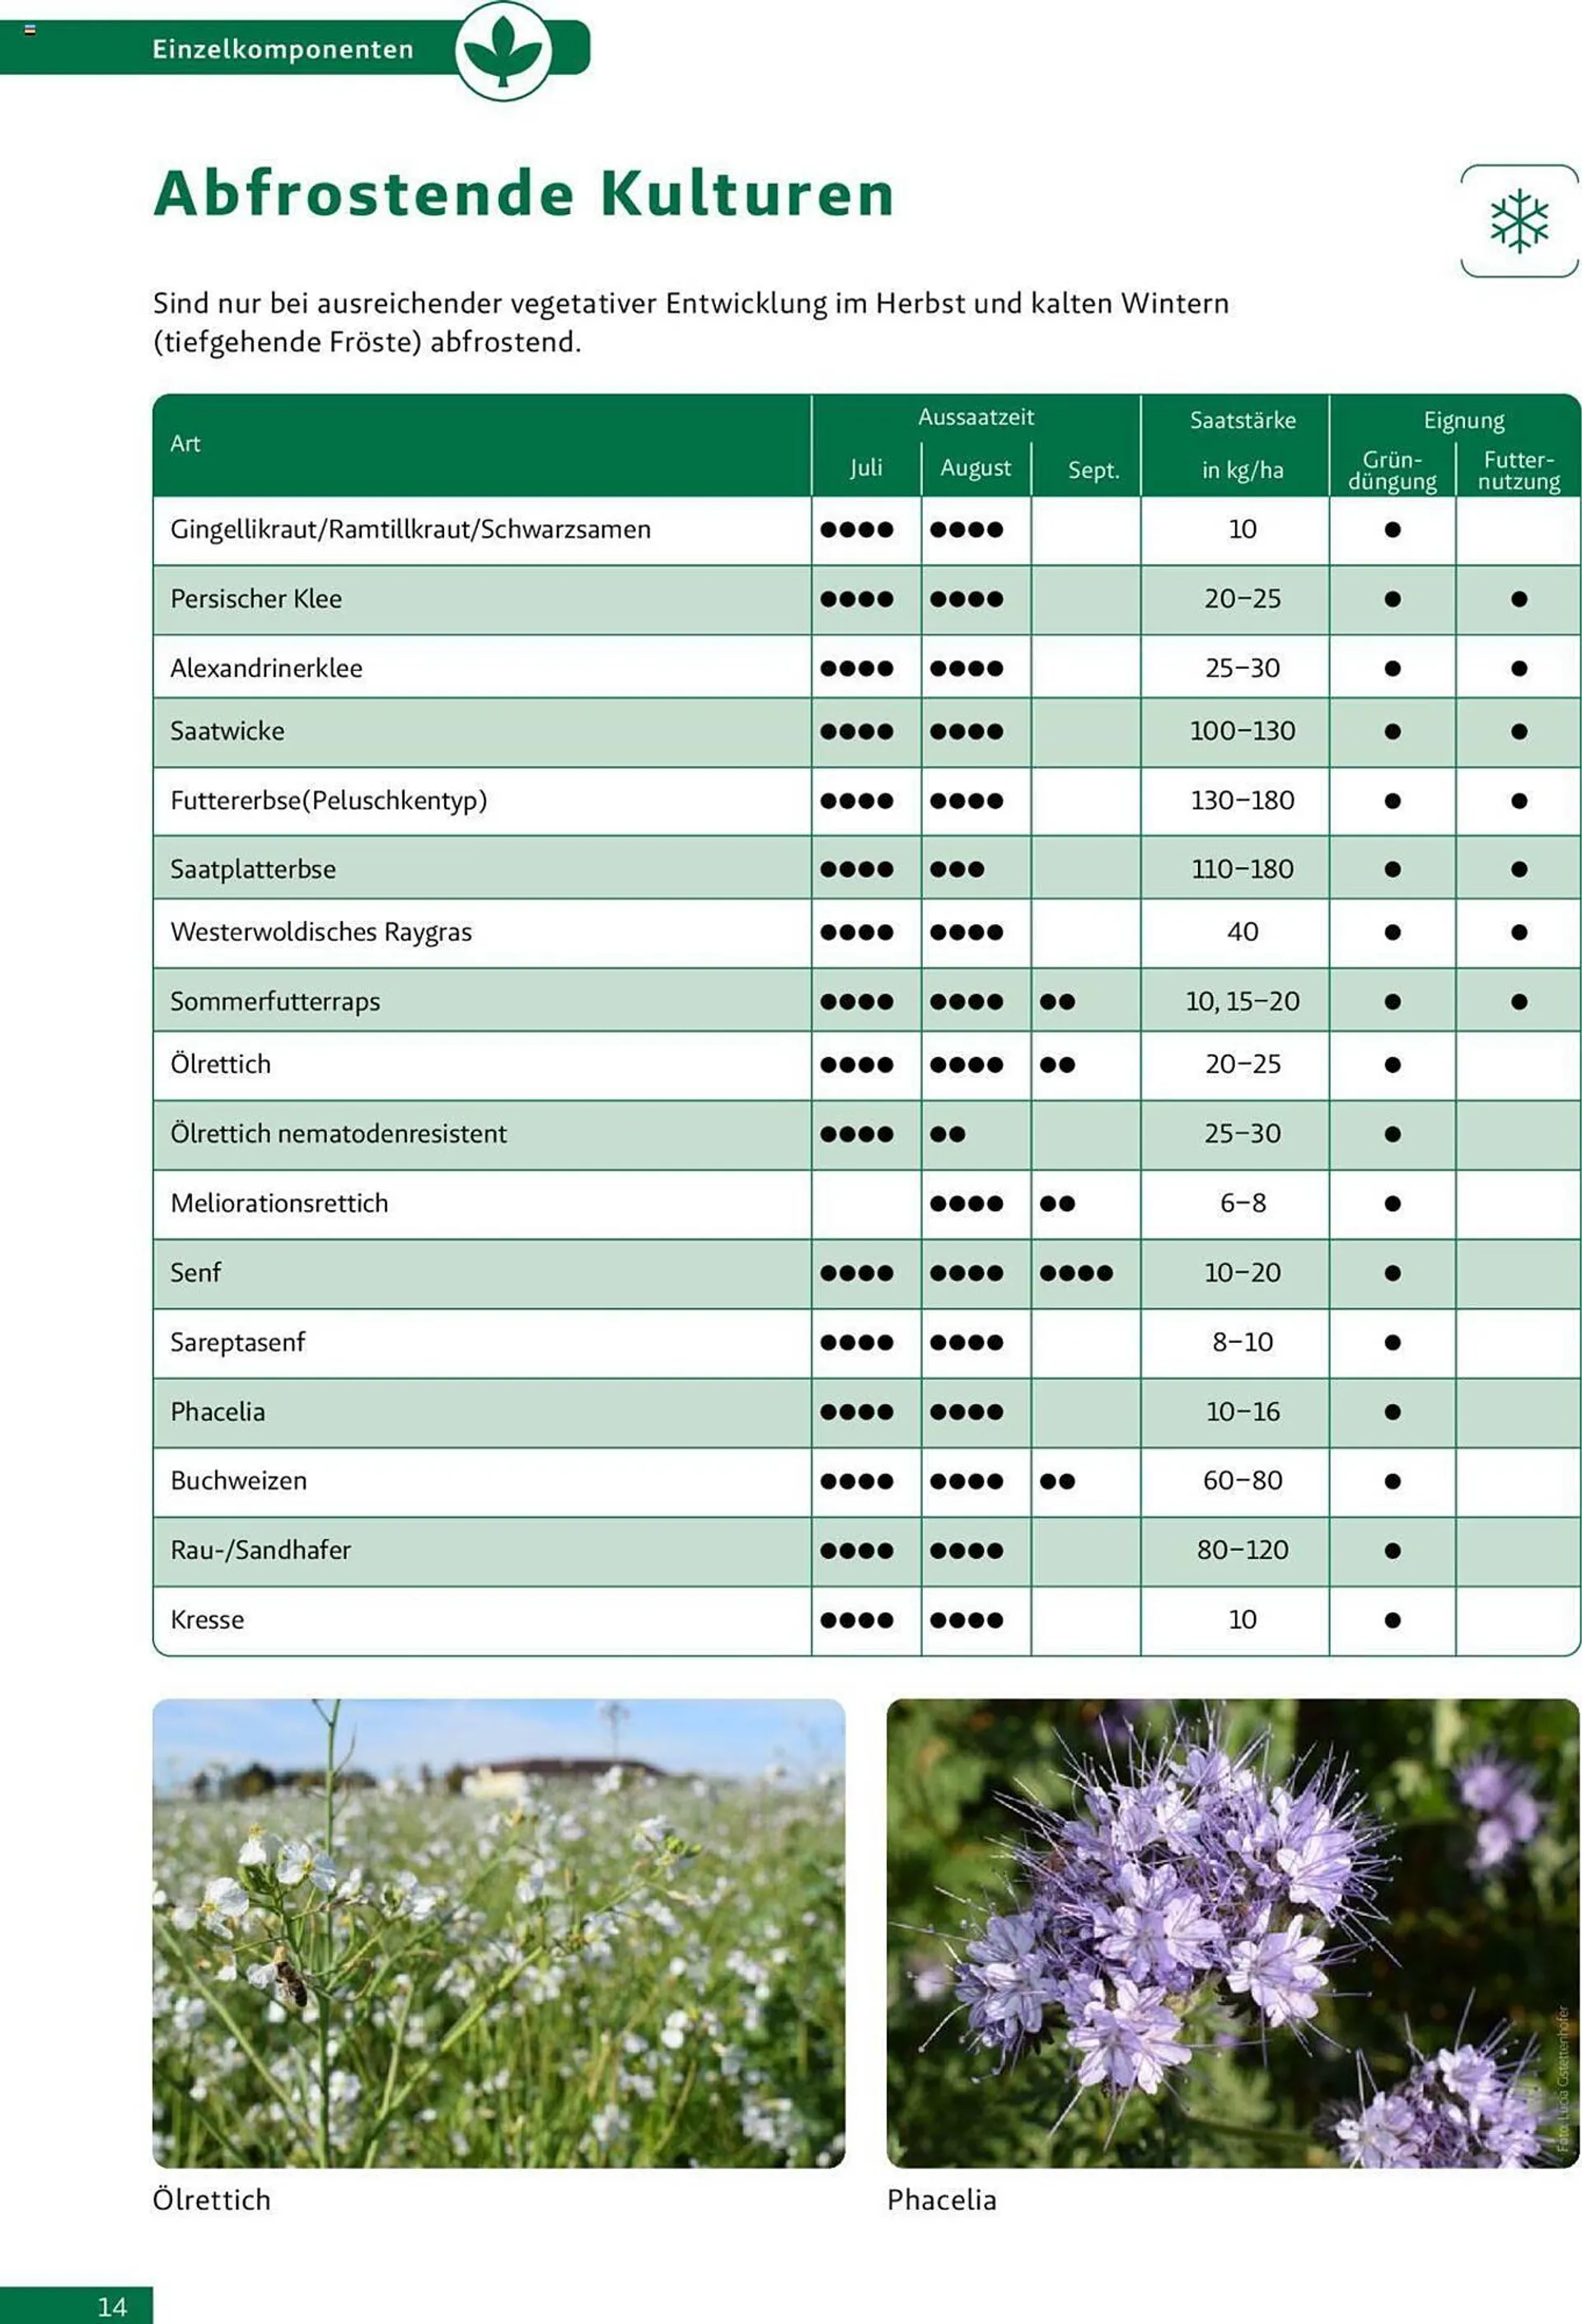
Task: Select the Westerwoldisches Raygras row name
Action: click(x=321, y=932)
